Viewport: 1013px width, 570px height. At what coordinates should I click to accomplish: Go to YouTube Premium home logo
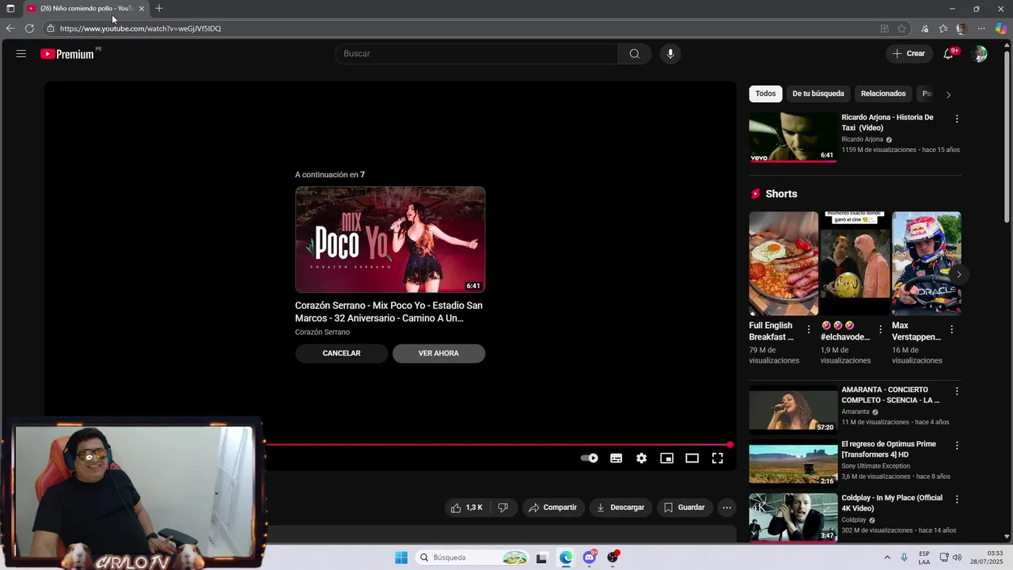pos(67,54)
